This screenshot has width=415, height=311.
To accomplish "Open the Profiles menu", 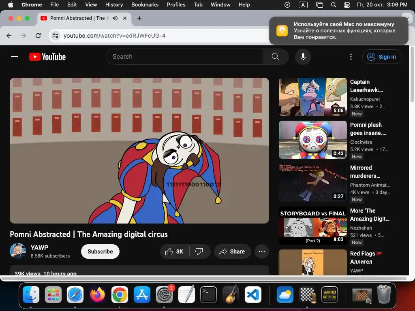I will [176, 5].
